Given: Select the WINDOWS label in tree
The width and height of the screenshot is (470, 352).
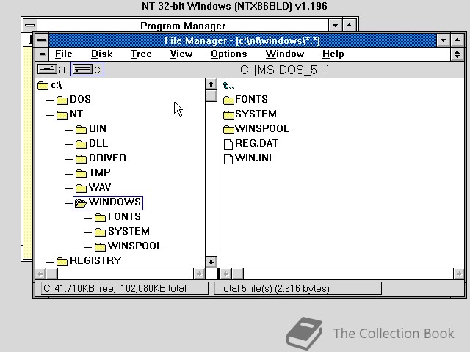Looking at the screenshot, I should coord(115,202).
